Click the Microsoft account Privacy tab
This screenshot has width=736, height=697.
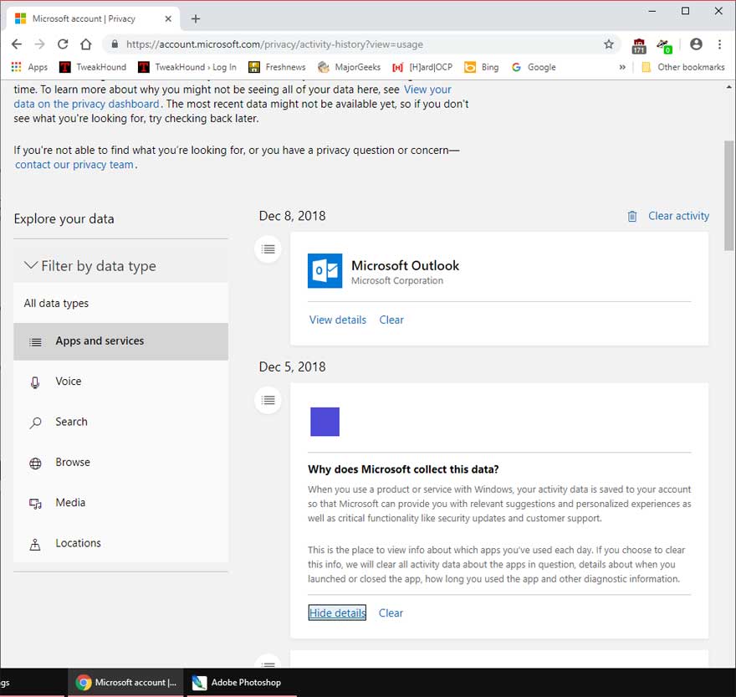coord(93,18)
